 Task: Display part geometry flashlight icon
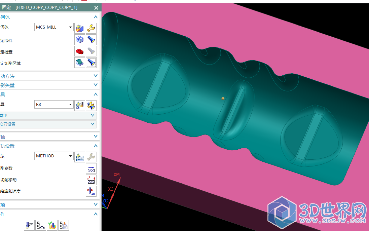point(91,40)
